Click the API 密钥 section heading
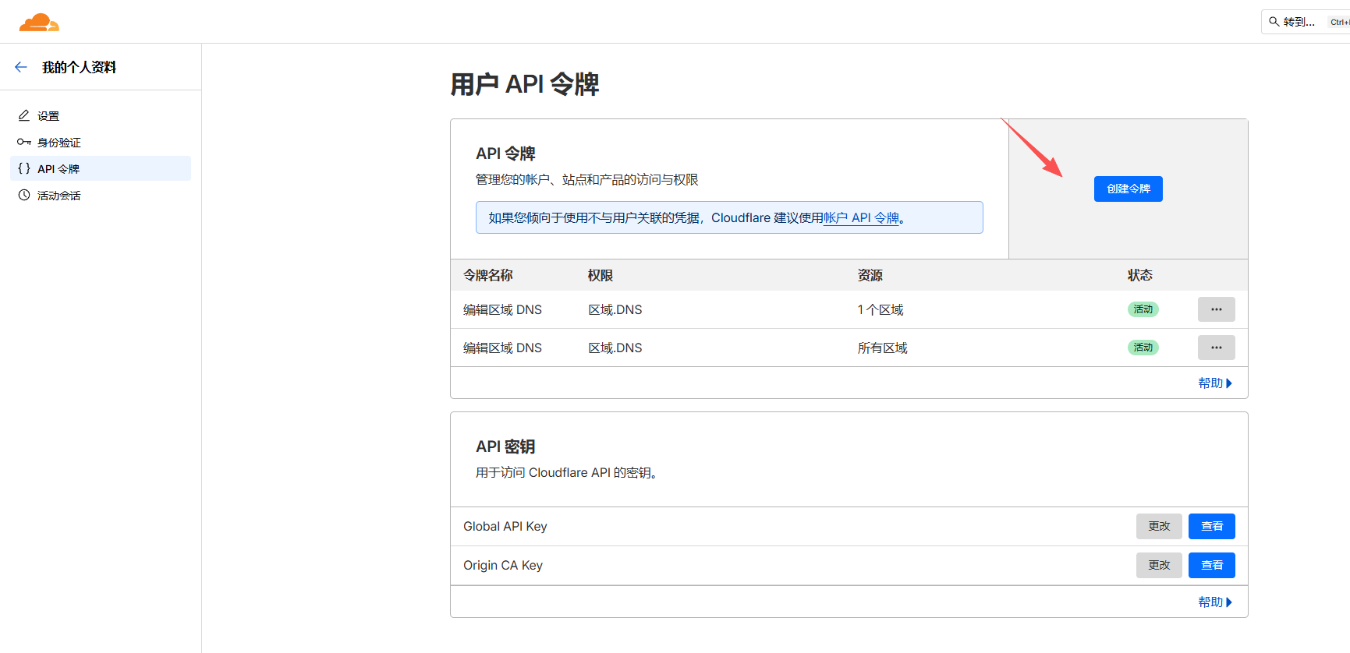The image size is (1350, 653). tap(505, 447)
